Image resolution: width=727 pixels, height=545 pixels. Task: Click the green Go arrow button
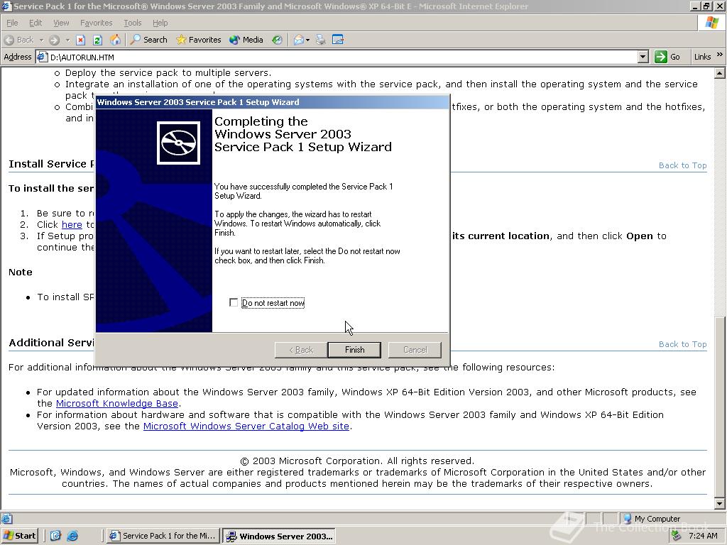point(661,57)
